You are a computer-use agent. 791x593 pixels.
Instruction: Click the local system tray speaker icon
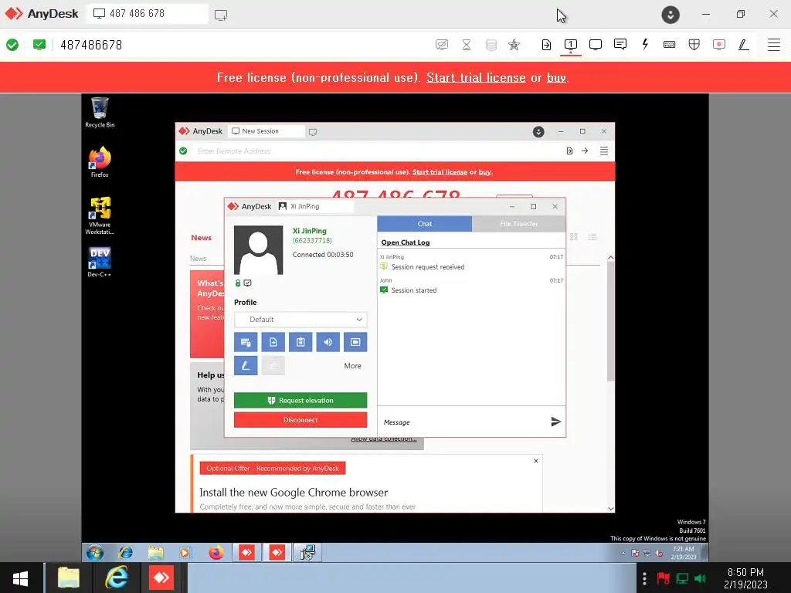click(700, 578)
